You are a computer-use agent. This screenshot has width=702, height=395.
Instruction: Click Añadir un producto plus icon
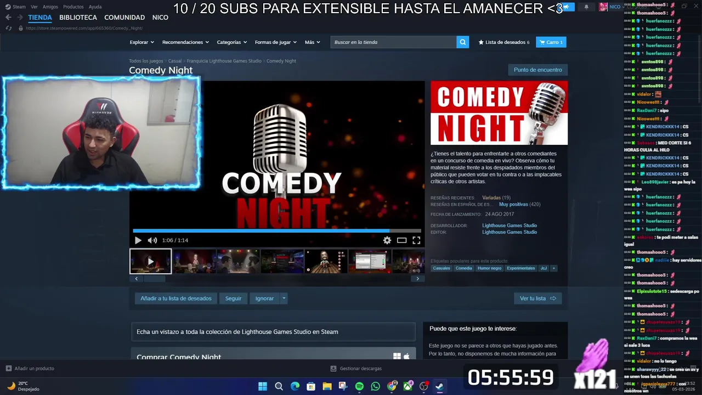click(x=9, y=369)
